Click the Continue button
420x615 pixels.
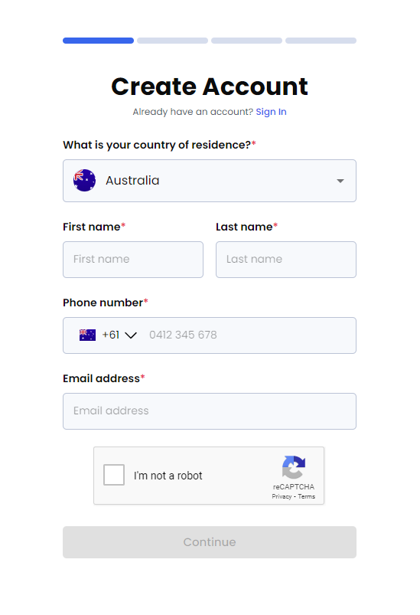point(210,542)
